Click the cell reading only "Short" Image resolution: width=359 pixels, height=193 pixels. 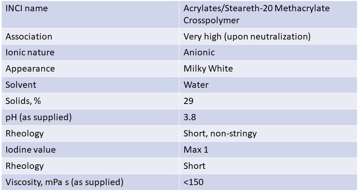(194, 166)
